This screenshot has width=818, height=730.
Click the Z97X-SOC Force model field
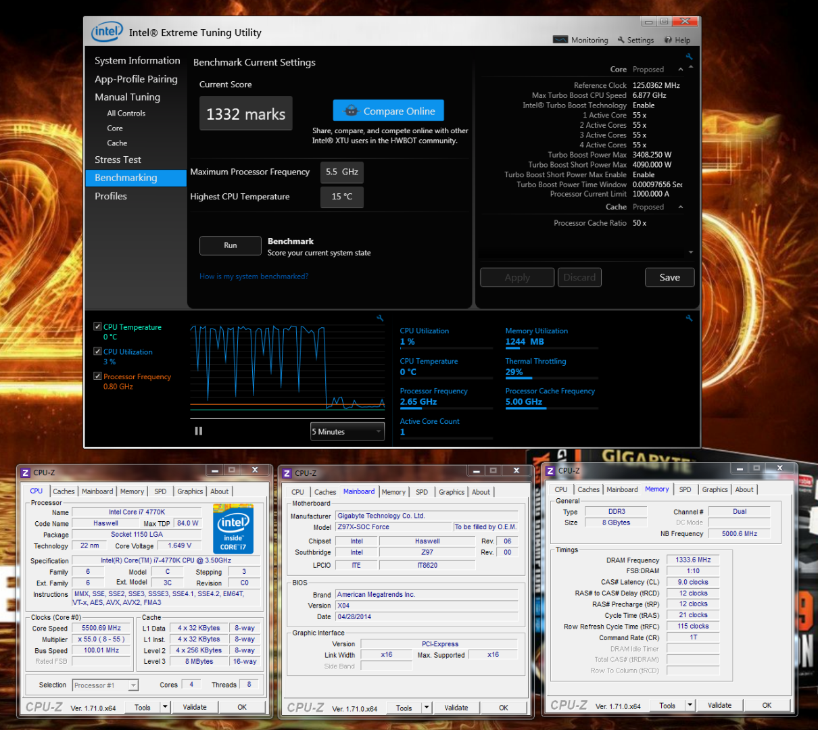pos(393,527)
